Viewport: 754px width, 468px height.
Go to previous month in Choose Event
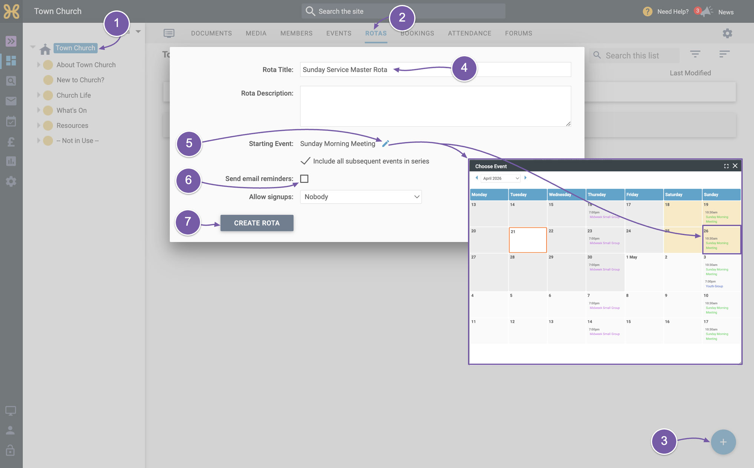click(x=477, y=178)
